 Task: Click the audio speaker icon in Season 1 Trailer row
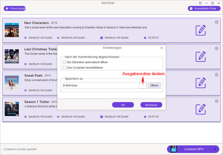(x=58, y=117)
